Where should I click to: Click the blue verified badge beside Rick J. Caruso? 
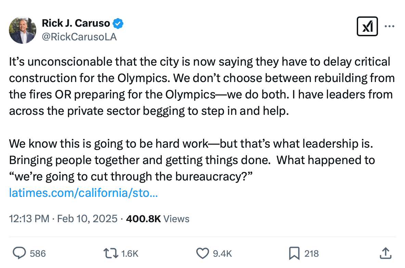coord(118,23)
